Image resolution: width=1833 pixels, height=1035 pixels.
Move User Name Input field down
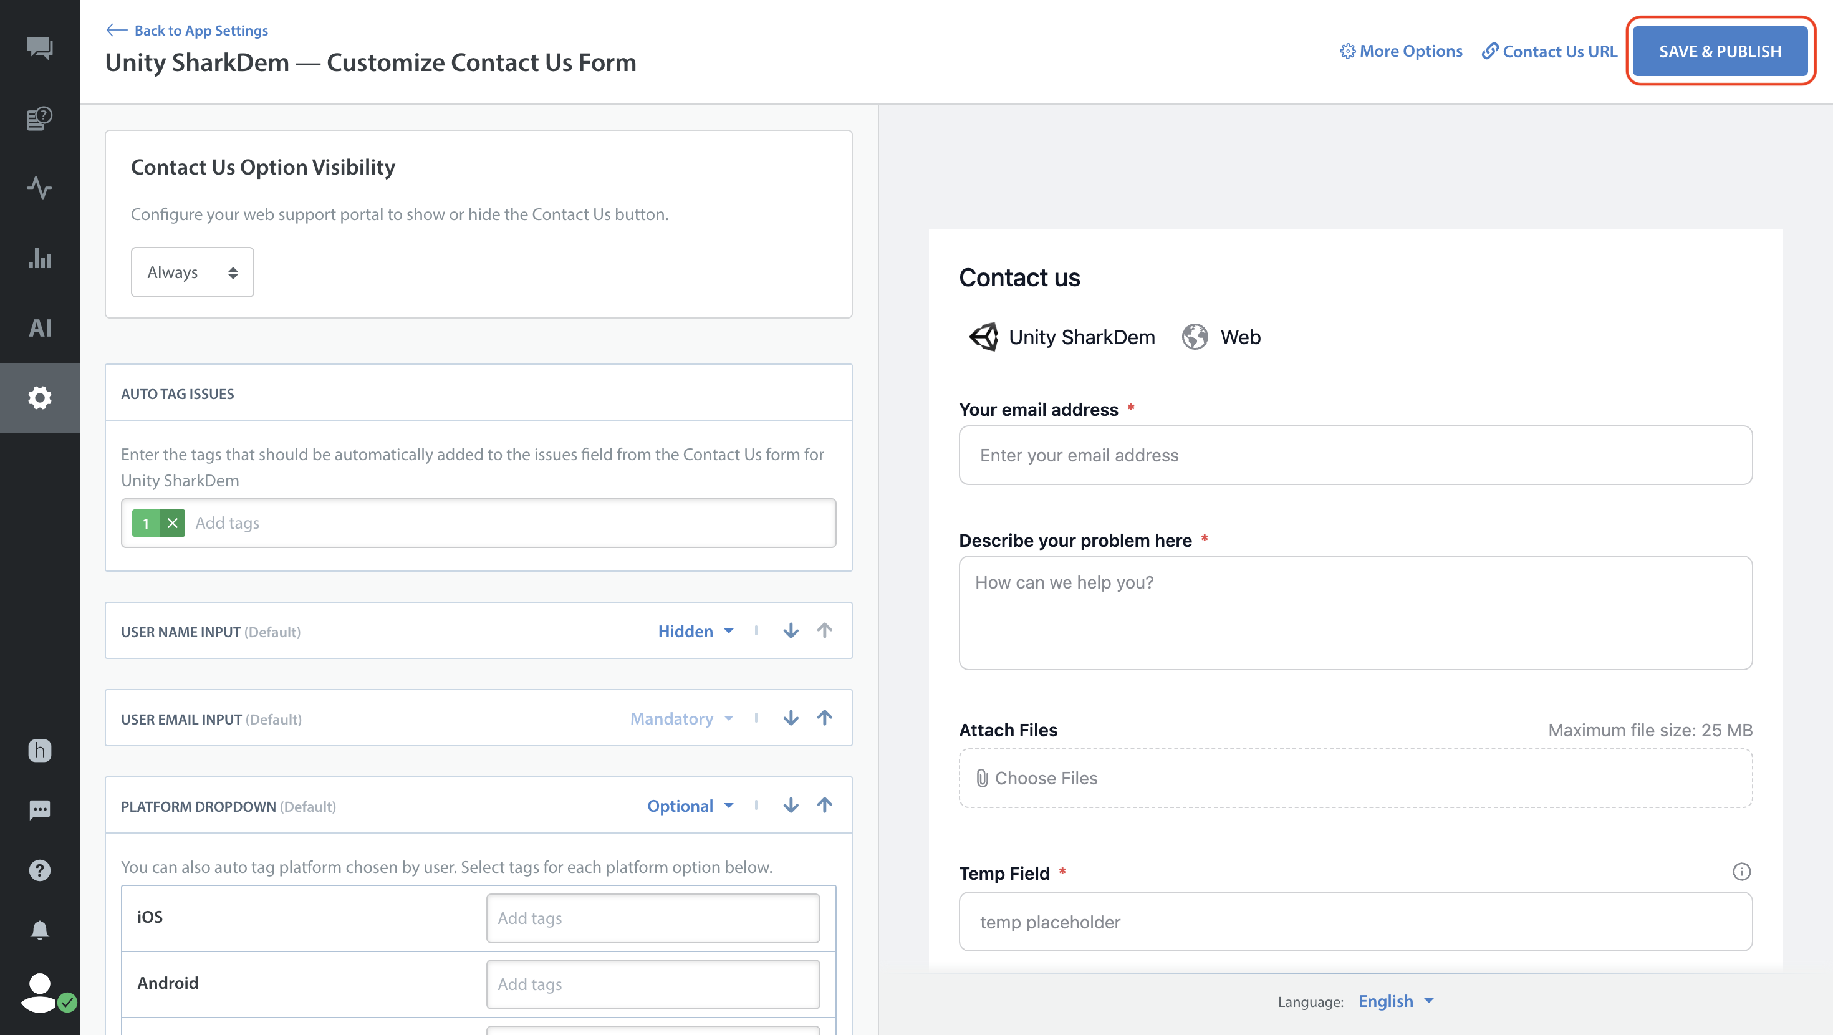pyautogui.click(x=791, y=631)
